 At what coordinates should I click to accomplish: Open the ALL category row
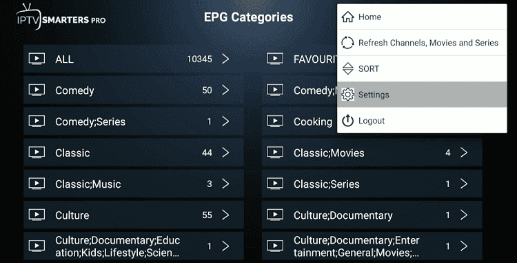tap(134, 59)
